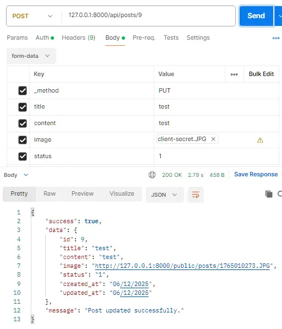282x329 pixels.
Task: Click the blue Send button
Action: pyautogui.click(x=257, y=16)
